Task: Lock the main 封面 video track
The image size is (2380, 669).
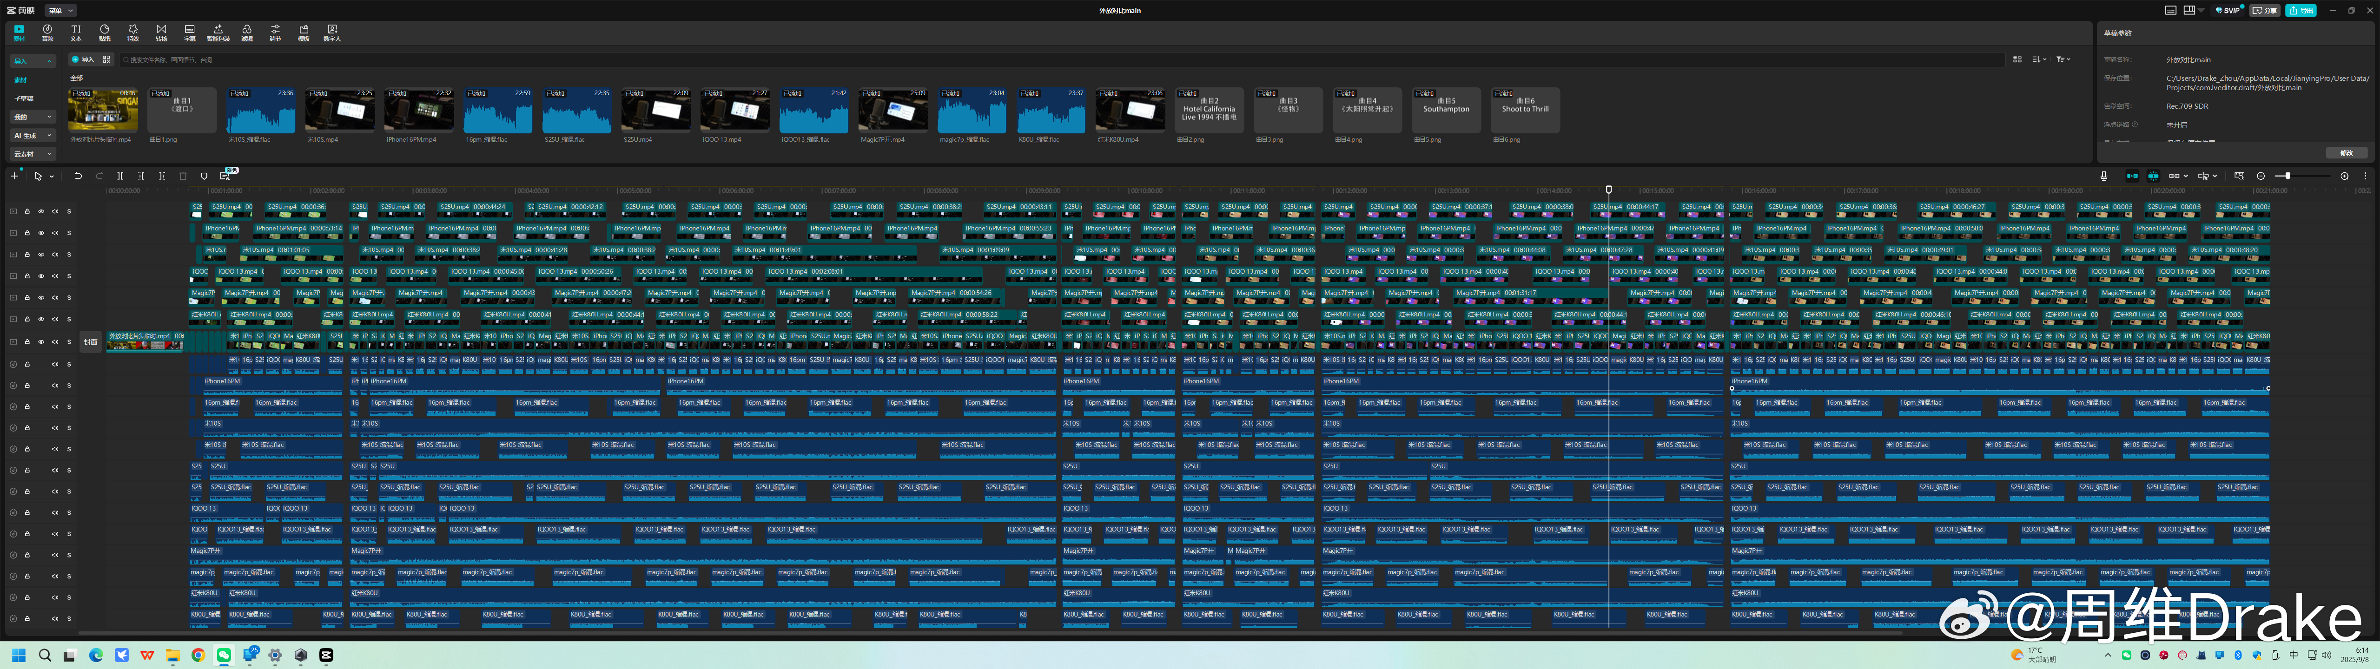Action: [27, 342]
